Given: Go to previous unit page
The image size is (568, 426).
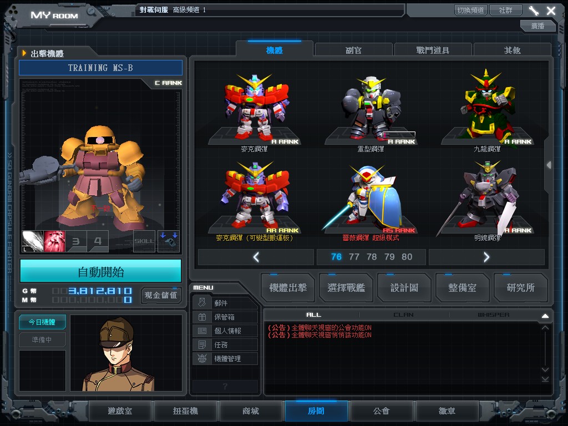Looking at the screenshot, I should coord(256,257).
